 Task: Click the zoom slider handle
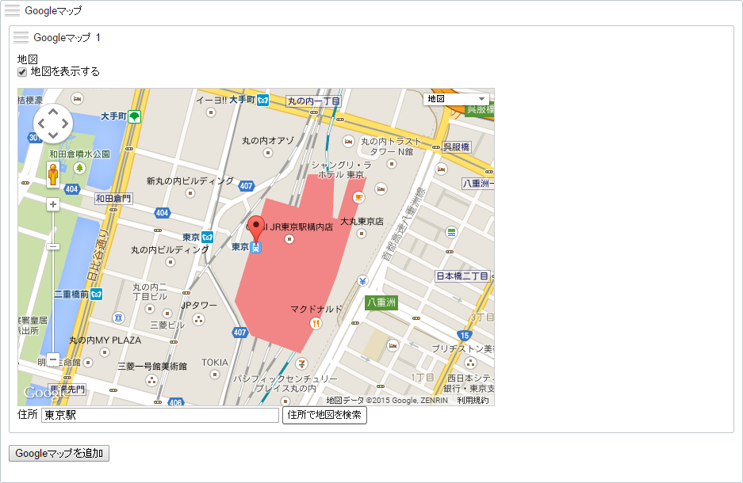coord(53,246)
